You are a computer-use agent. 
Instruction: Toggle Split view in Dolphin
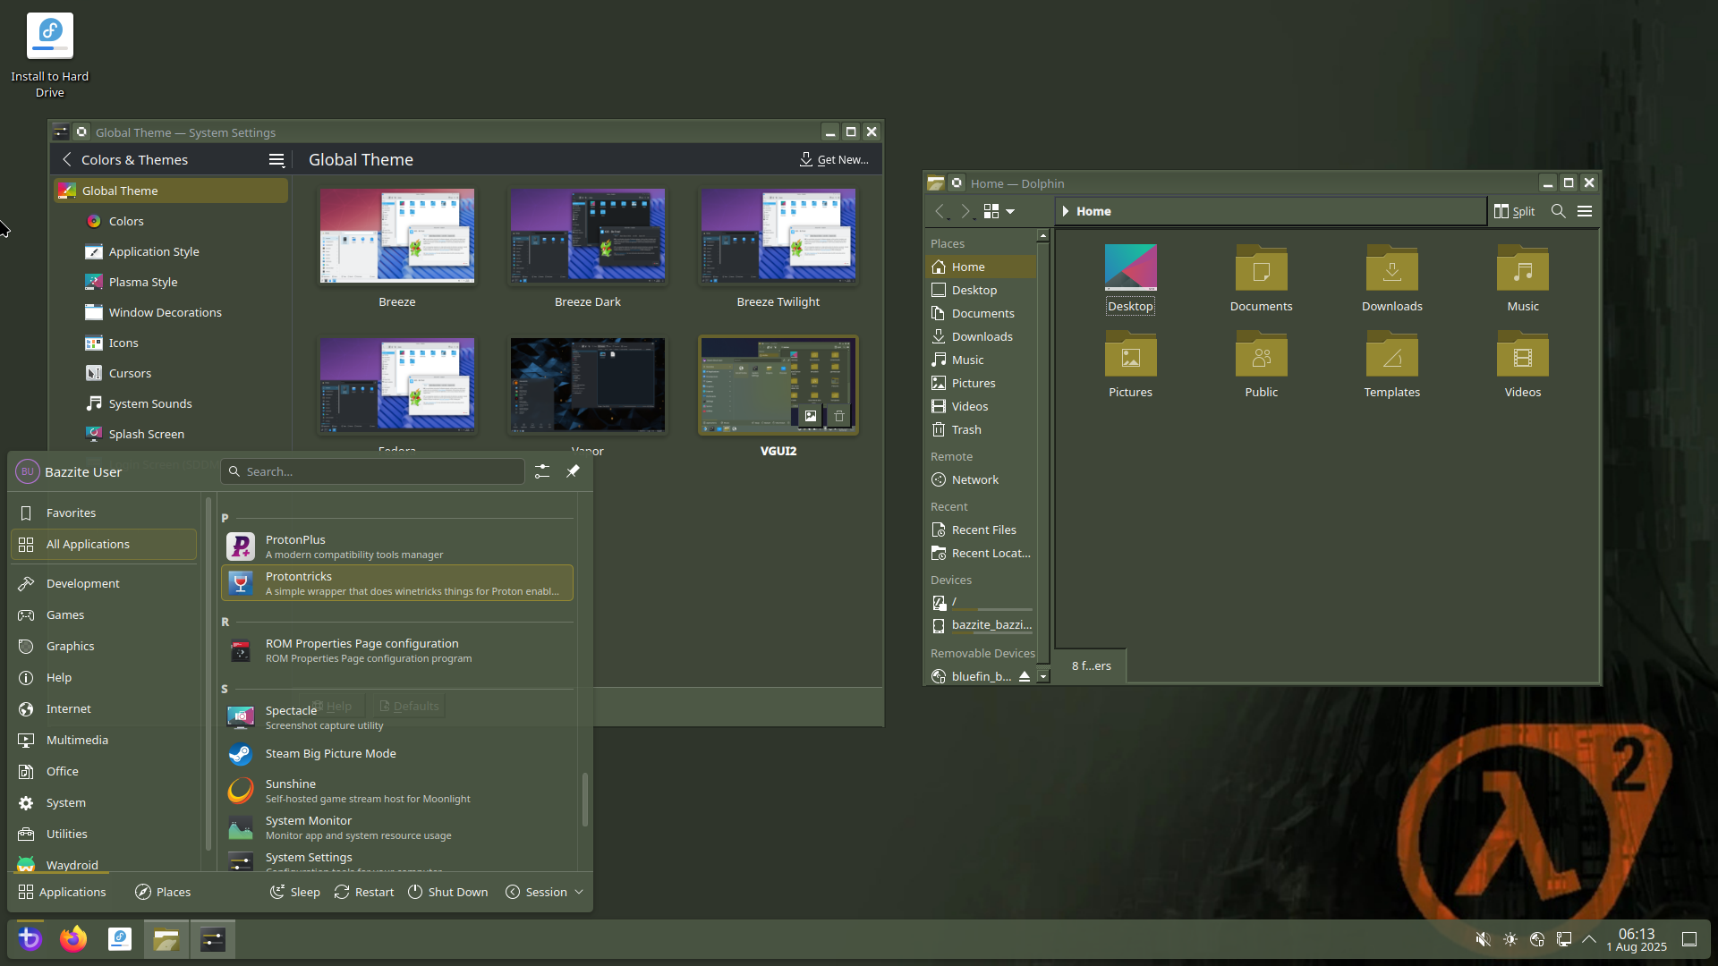(1514, 211)
